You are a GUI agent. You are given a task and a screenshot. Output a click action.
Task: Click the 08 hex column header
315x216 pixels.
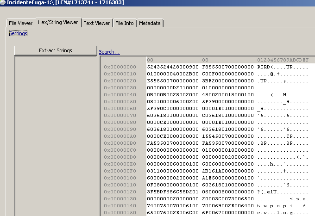coord(205,60)
